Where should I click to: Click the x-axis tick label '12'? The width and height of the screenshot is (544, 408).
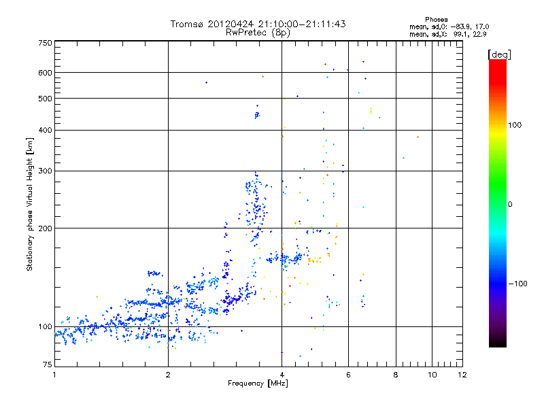(462, 375)
